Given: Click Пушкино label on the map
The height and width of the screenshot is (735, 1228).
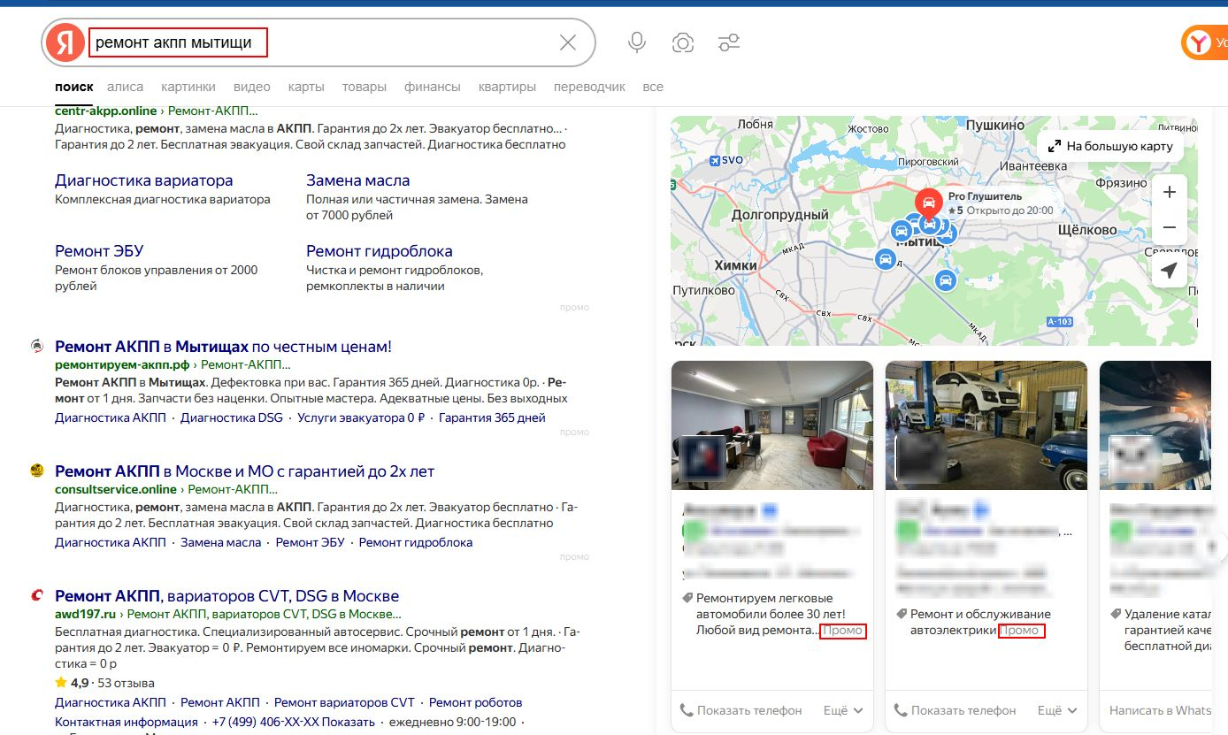Looking at the screenshot, I should (x=994, y=126).
